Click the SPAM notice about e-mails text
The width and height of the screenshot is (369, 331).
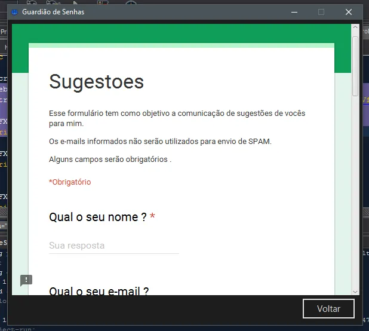tap(160, 142)
